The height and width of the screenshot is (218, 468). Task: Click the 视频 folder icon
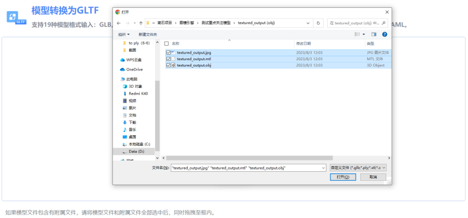125,101
